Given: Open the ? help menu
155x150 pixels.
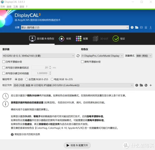Looking at the screenshot, I should click(x=27, y=7).
